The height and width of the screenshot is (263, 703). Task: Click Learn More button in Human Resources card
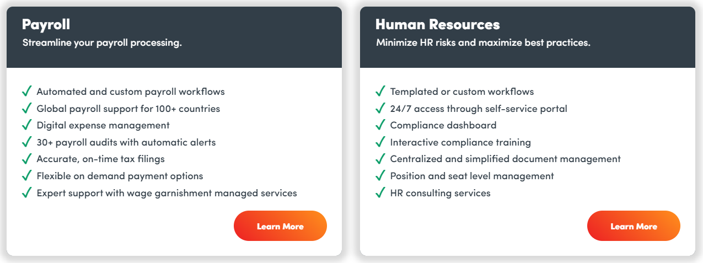pos(634,226)
